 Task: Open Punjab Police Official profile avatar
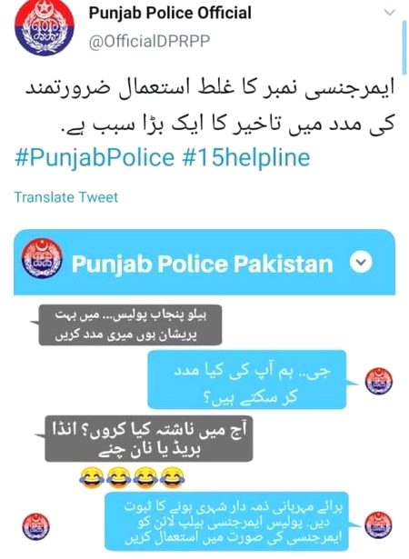(x=45, y=27)
